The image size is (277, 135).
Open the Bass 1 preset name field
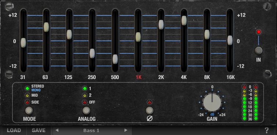coord(91,130)
